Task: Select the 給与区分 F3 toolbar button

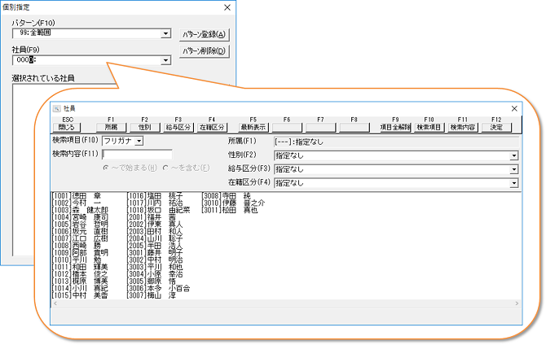Action: tap(178, 127)
